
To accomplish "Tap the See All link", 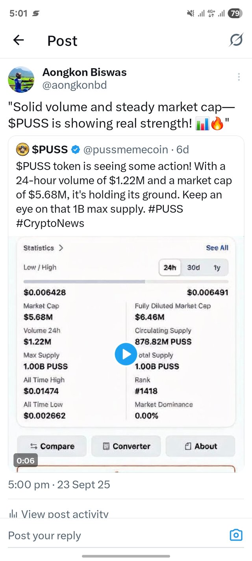I will [217, 248].
